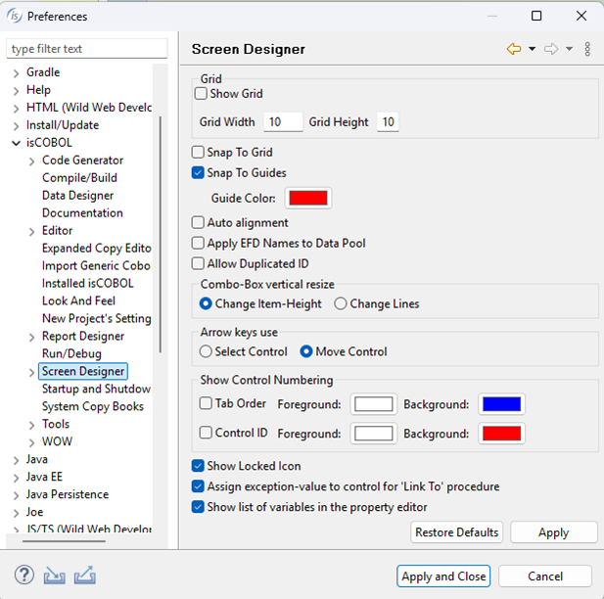
Task: Click the Restore Defaults button
Action: pos(457,532)
